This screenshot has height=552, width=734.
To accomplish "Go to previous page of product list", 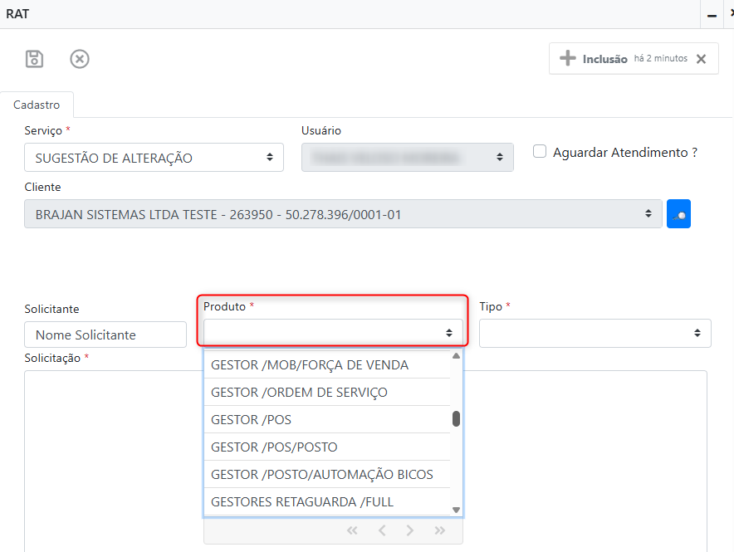I will coord(382,530).
